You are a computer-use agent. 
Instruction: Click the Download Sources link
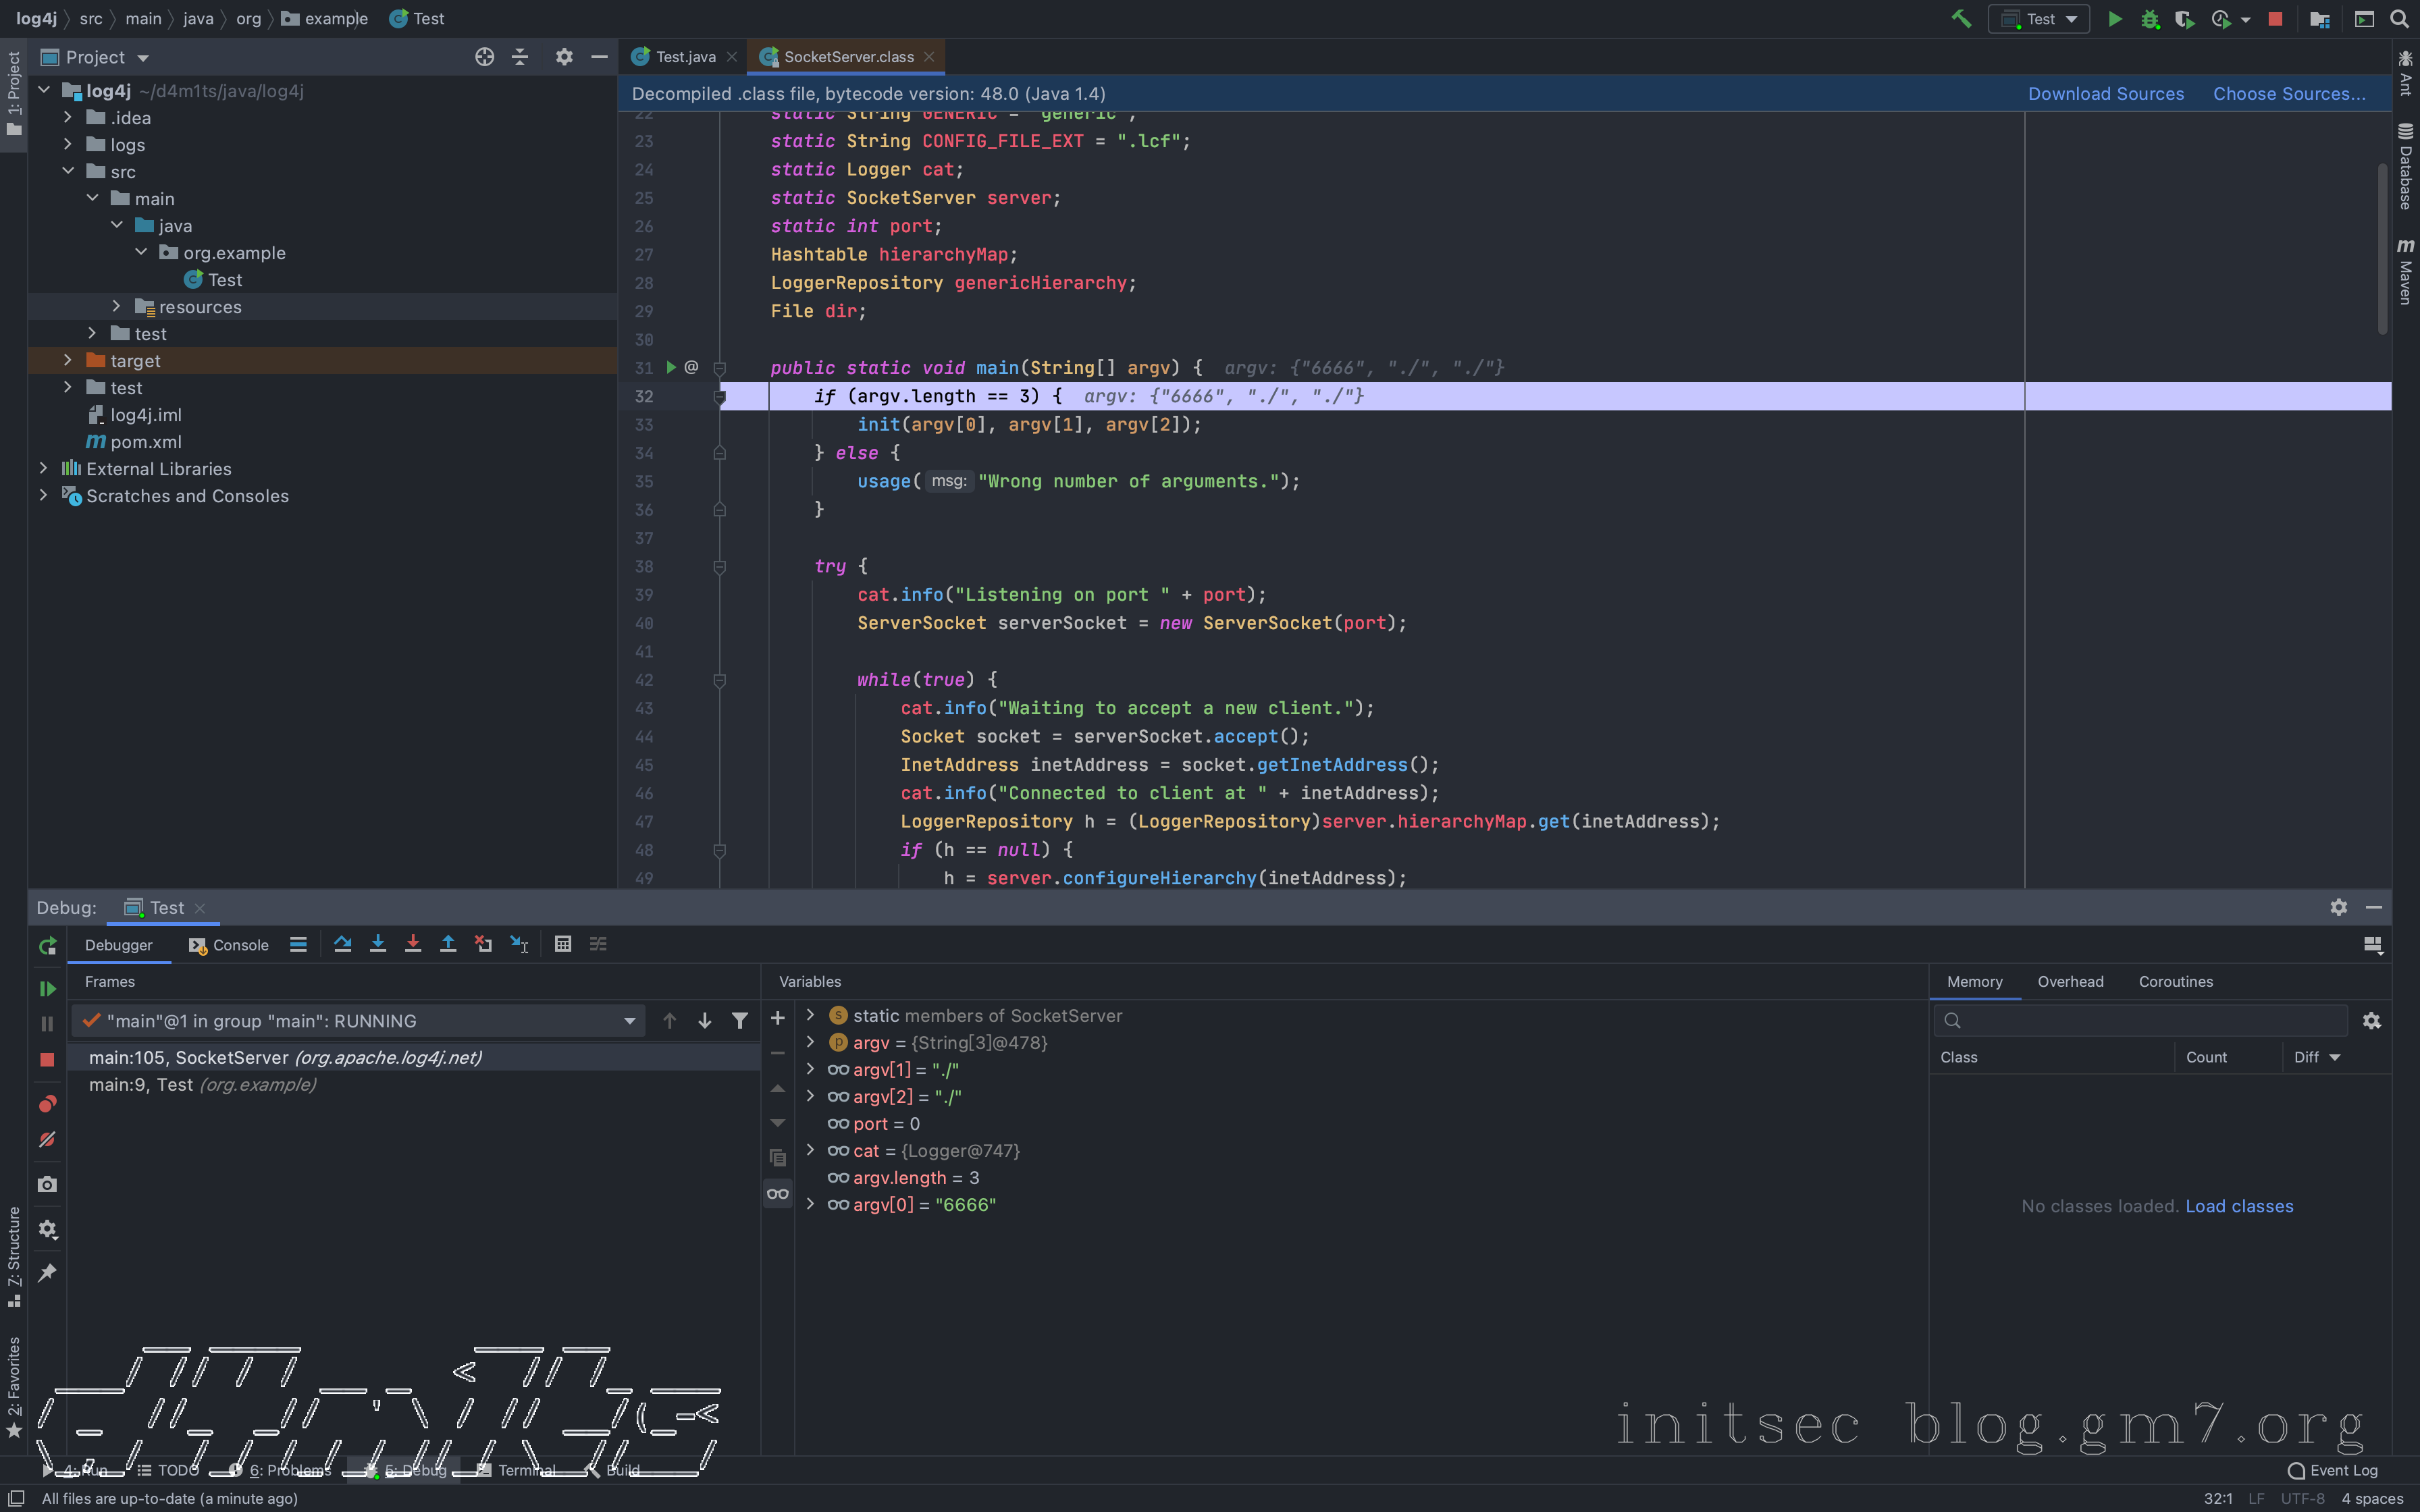pos(2105,94)
